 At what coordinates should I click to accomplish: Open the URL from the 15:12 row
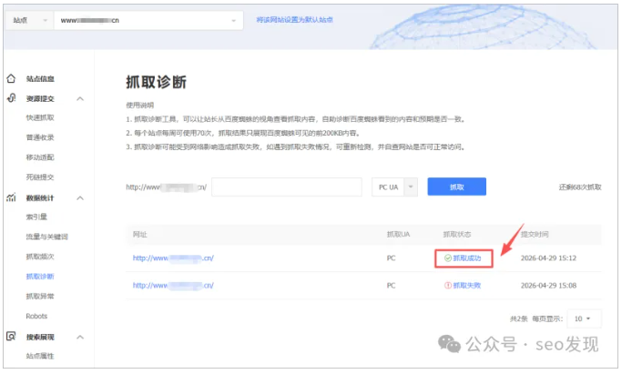pos(173,258)
